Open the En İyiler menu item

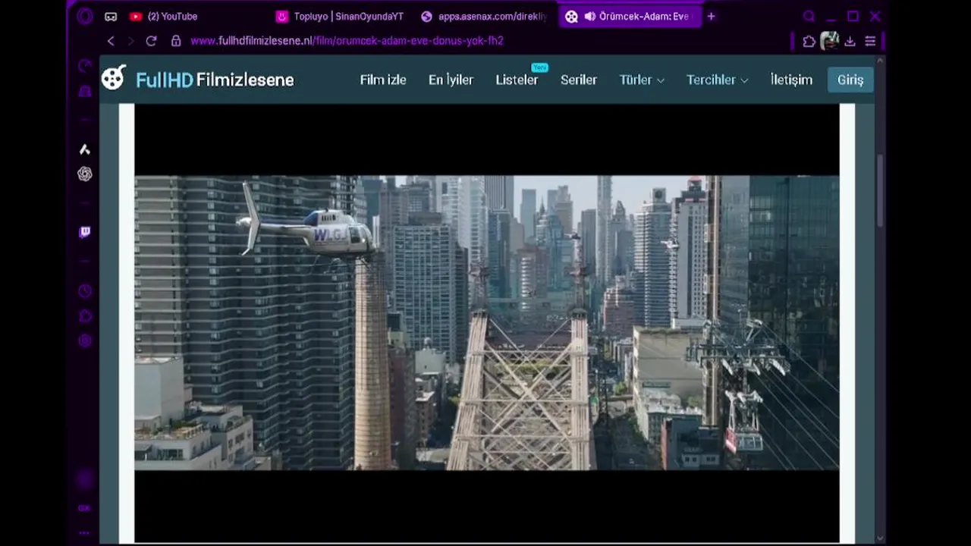[451, 80]
